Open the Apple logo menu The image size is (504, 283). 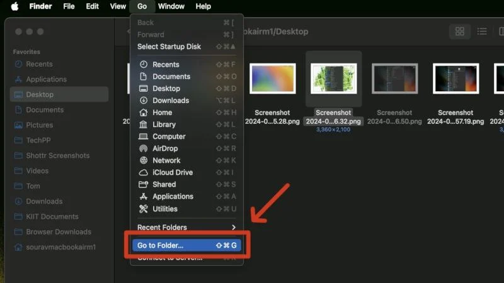[14, 6]
